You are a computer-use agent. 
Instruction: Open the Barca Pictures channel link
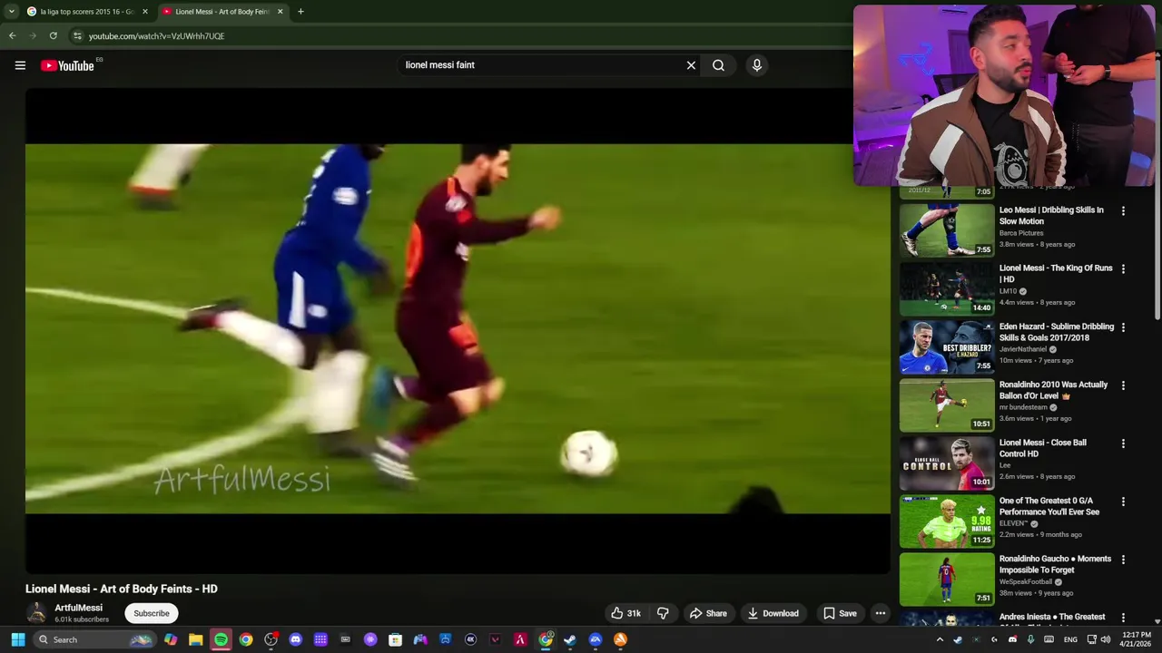1021,233
